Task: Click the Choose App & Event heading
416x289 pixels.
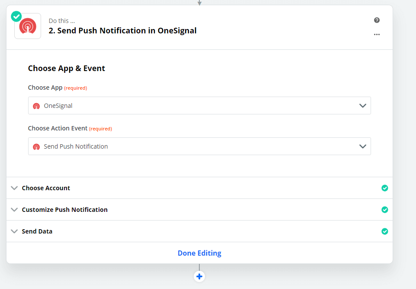Action: (x=67, y=68)
